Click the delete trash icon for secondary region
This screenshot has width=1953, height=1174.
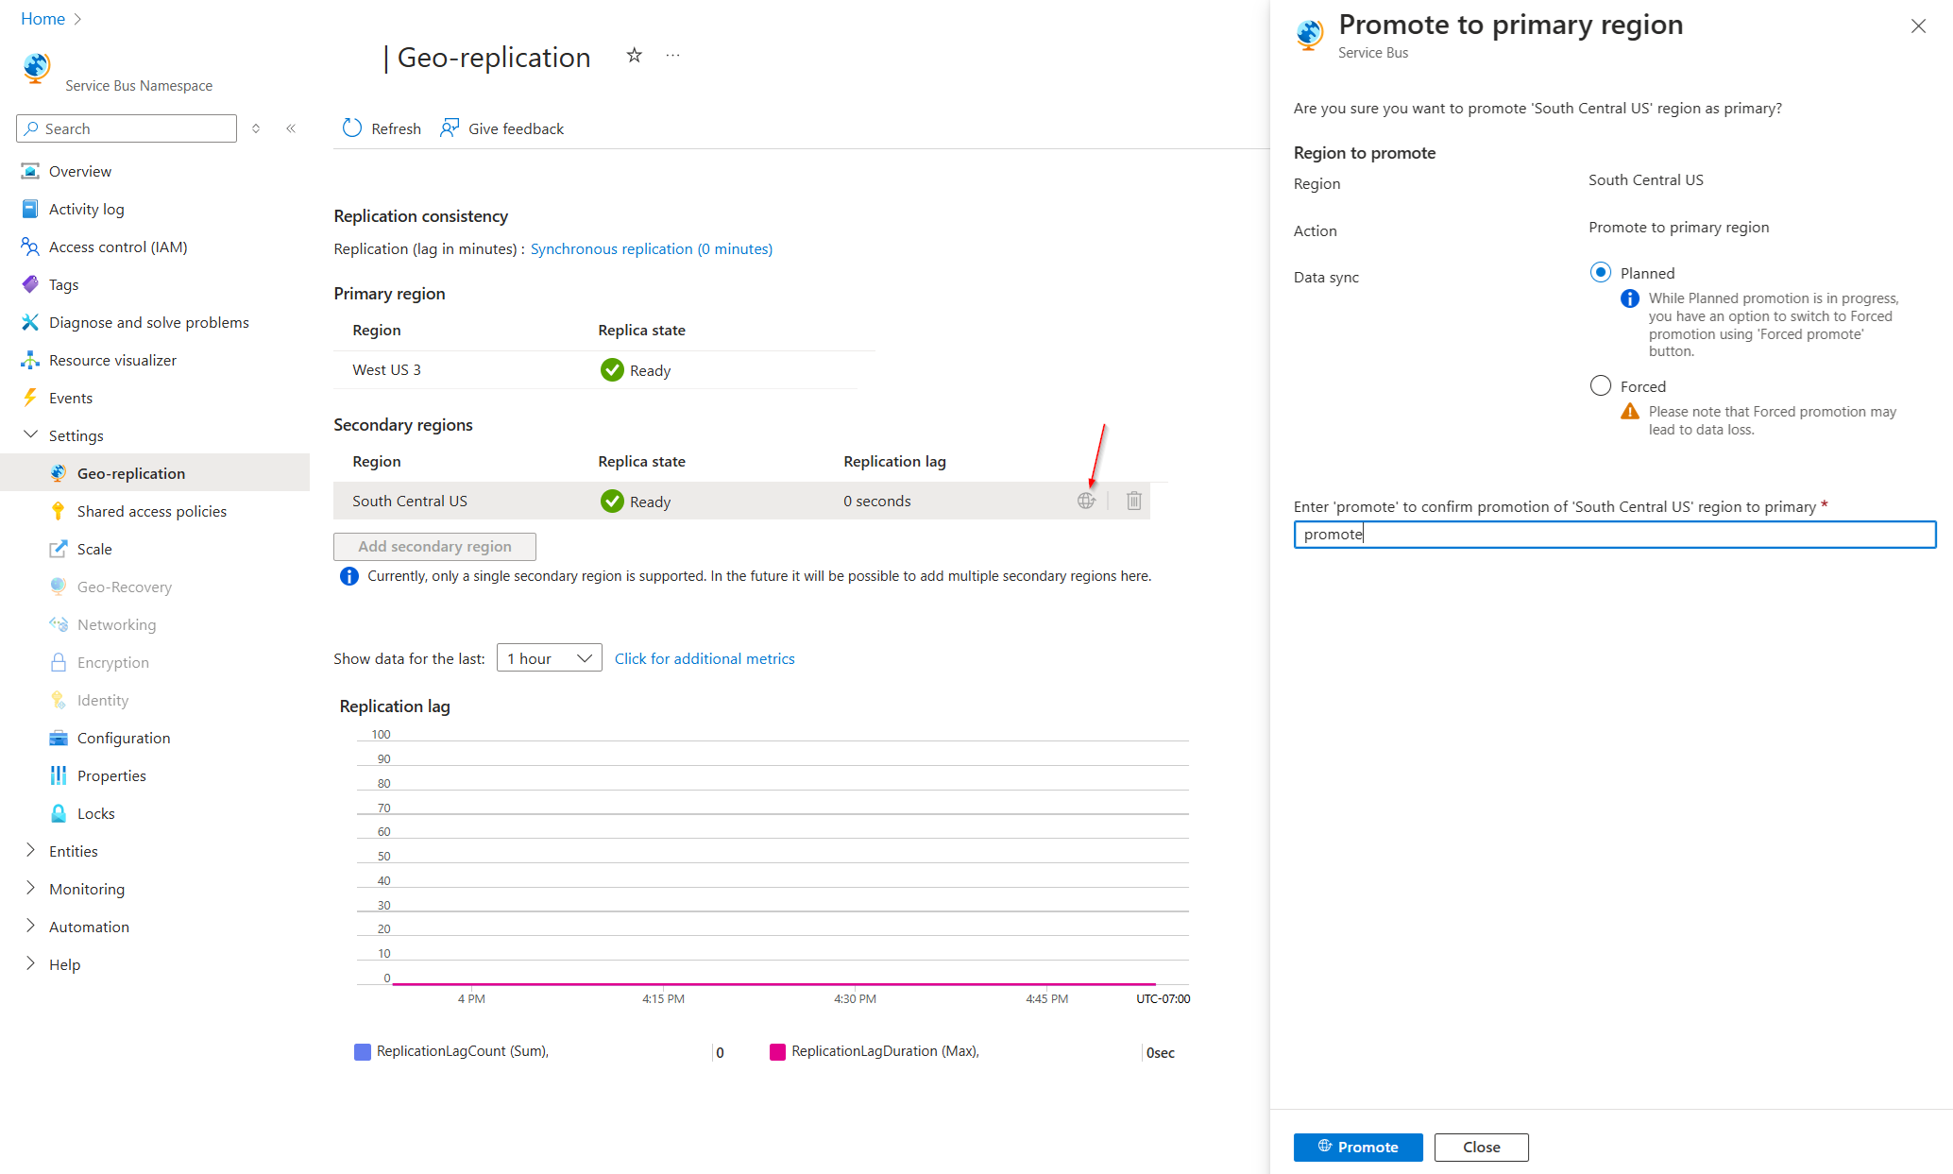click(x=1133, y=501)
